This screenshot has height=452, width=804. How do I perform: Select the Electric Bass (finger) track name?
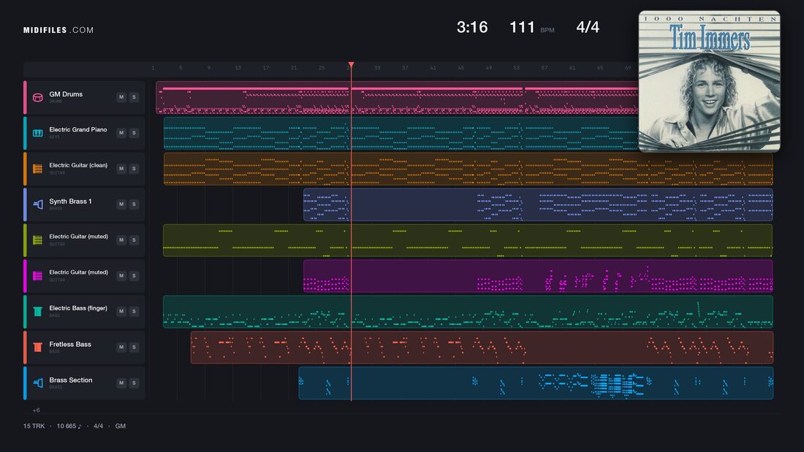tap(78, 308)
